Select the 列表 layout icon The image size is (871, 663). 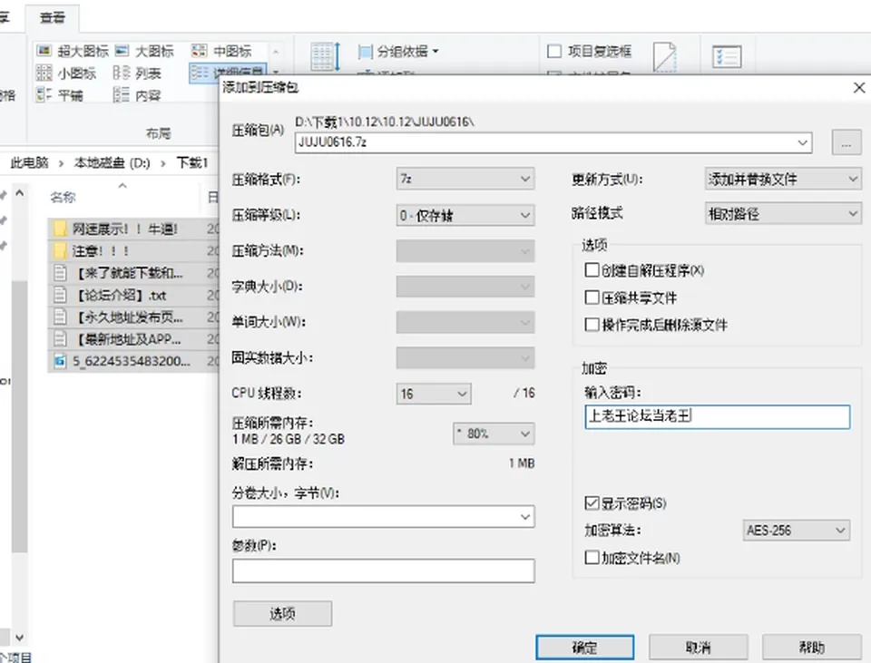(121, 73)
